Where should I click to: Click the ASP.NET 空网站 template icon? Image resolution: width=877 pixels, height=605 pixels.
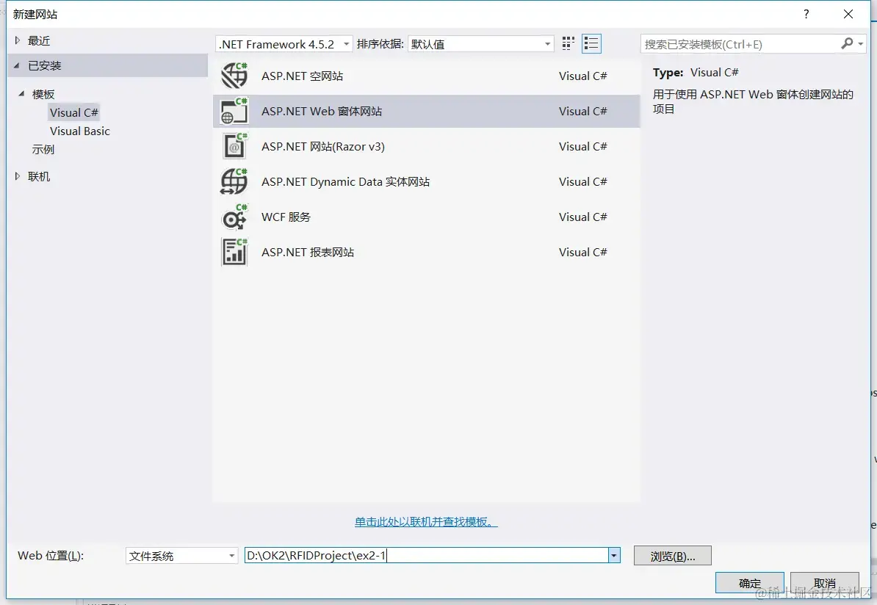point(234,76)
